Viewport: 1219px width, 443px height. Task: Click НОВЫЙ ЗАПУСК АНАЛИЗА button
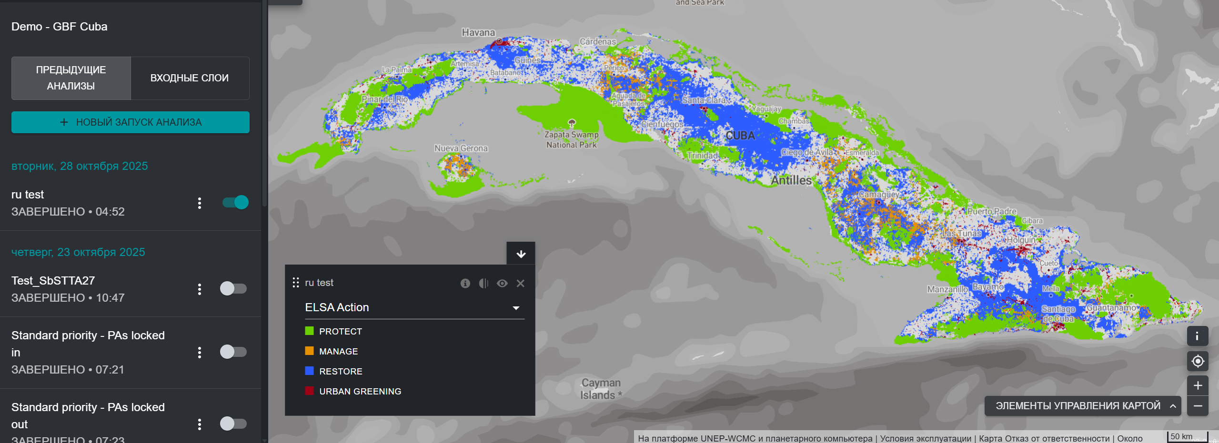tap(131, 122)
